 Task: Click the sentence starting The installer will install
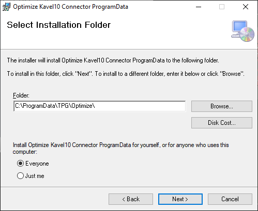[113, 60]
